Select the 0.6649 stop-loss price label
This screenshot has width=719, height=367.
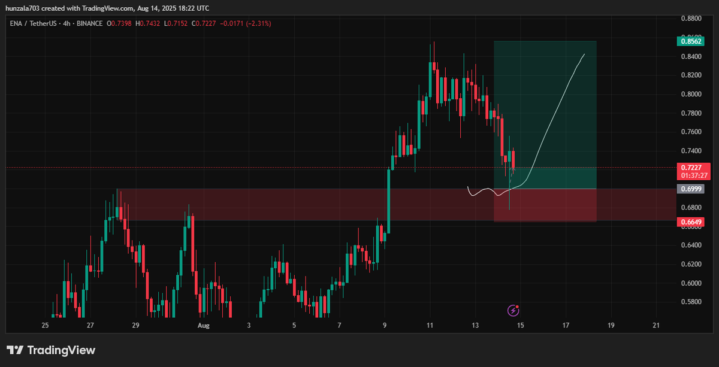(x=690, y=222)
